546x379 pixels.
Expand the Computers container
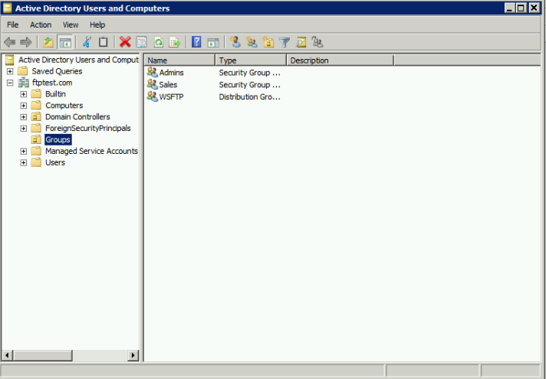click(x=23, y=106)
